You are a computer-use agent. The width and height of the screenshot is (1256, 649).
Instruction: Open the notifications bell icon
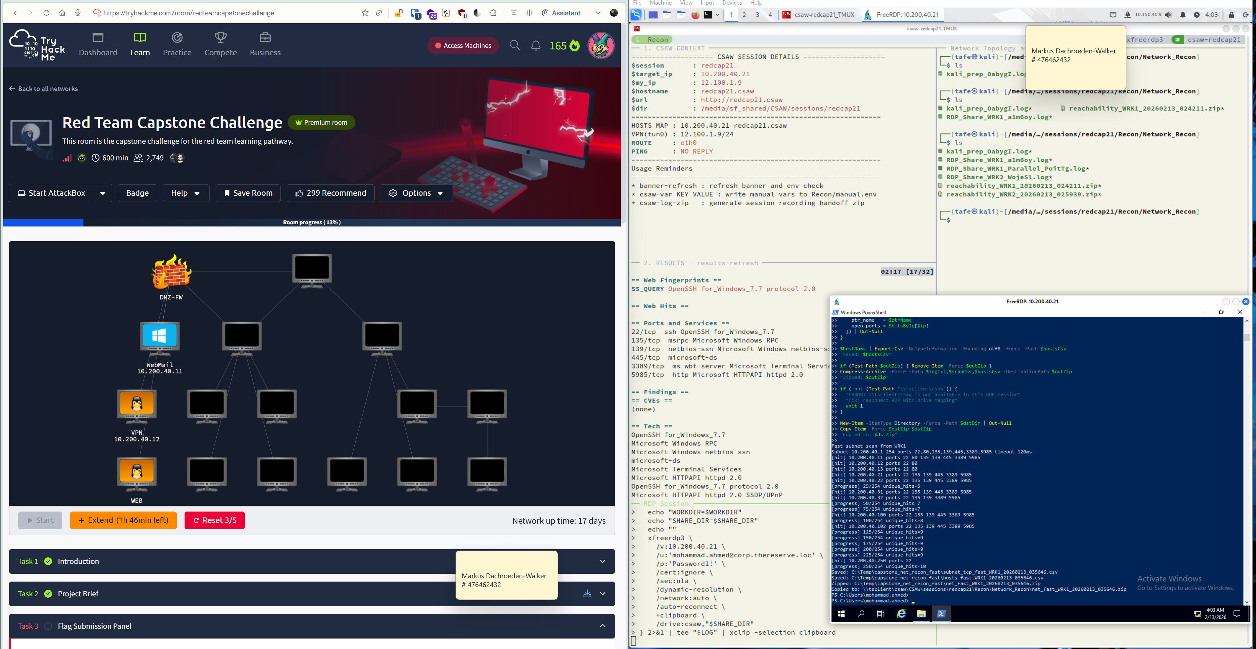(x=535, y=45)
